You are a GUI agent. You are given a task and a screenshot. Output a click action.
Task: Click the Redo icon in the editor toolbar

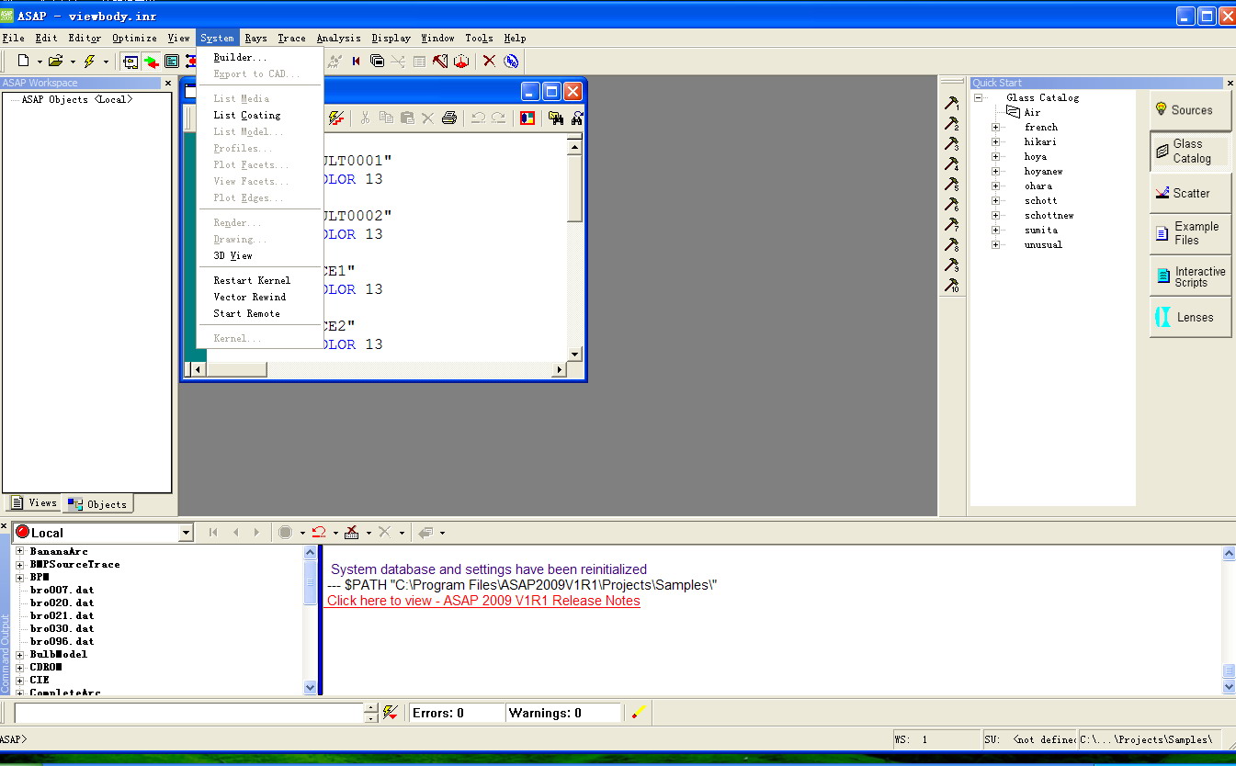[498, 118]
